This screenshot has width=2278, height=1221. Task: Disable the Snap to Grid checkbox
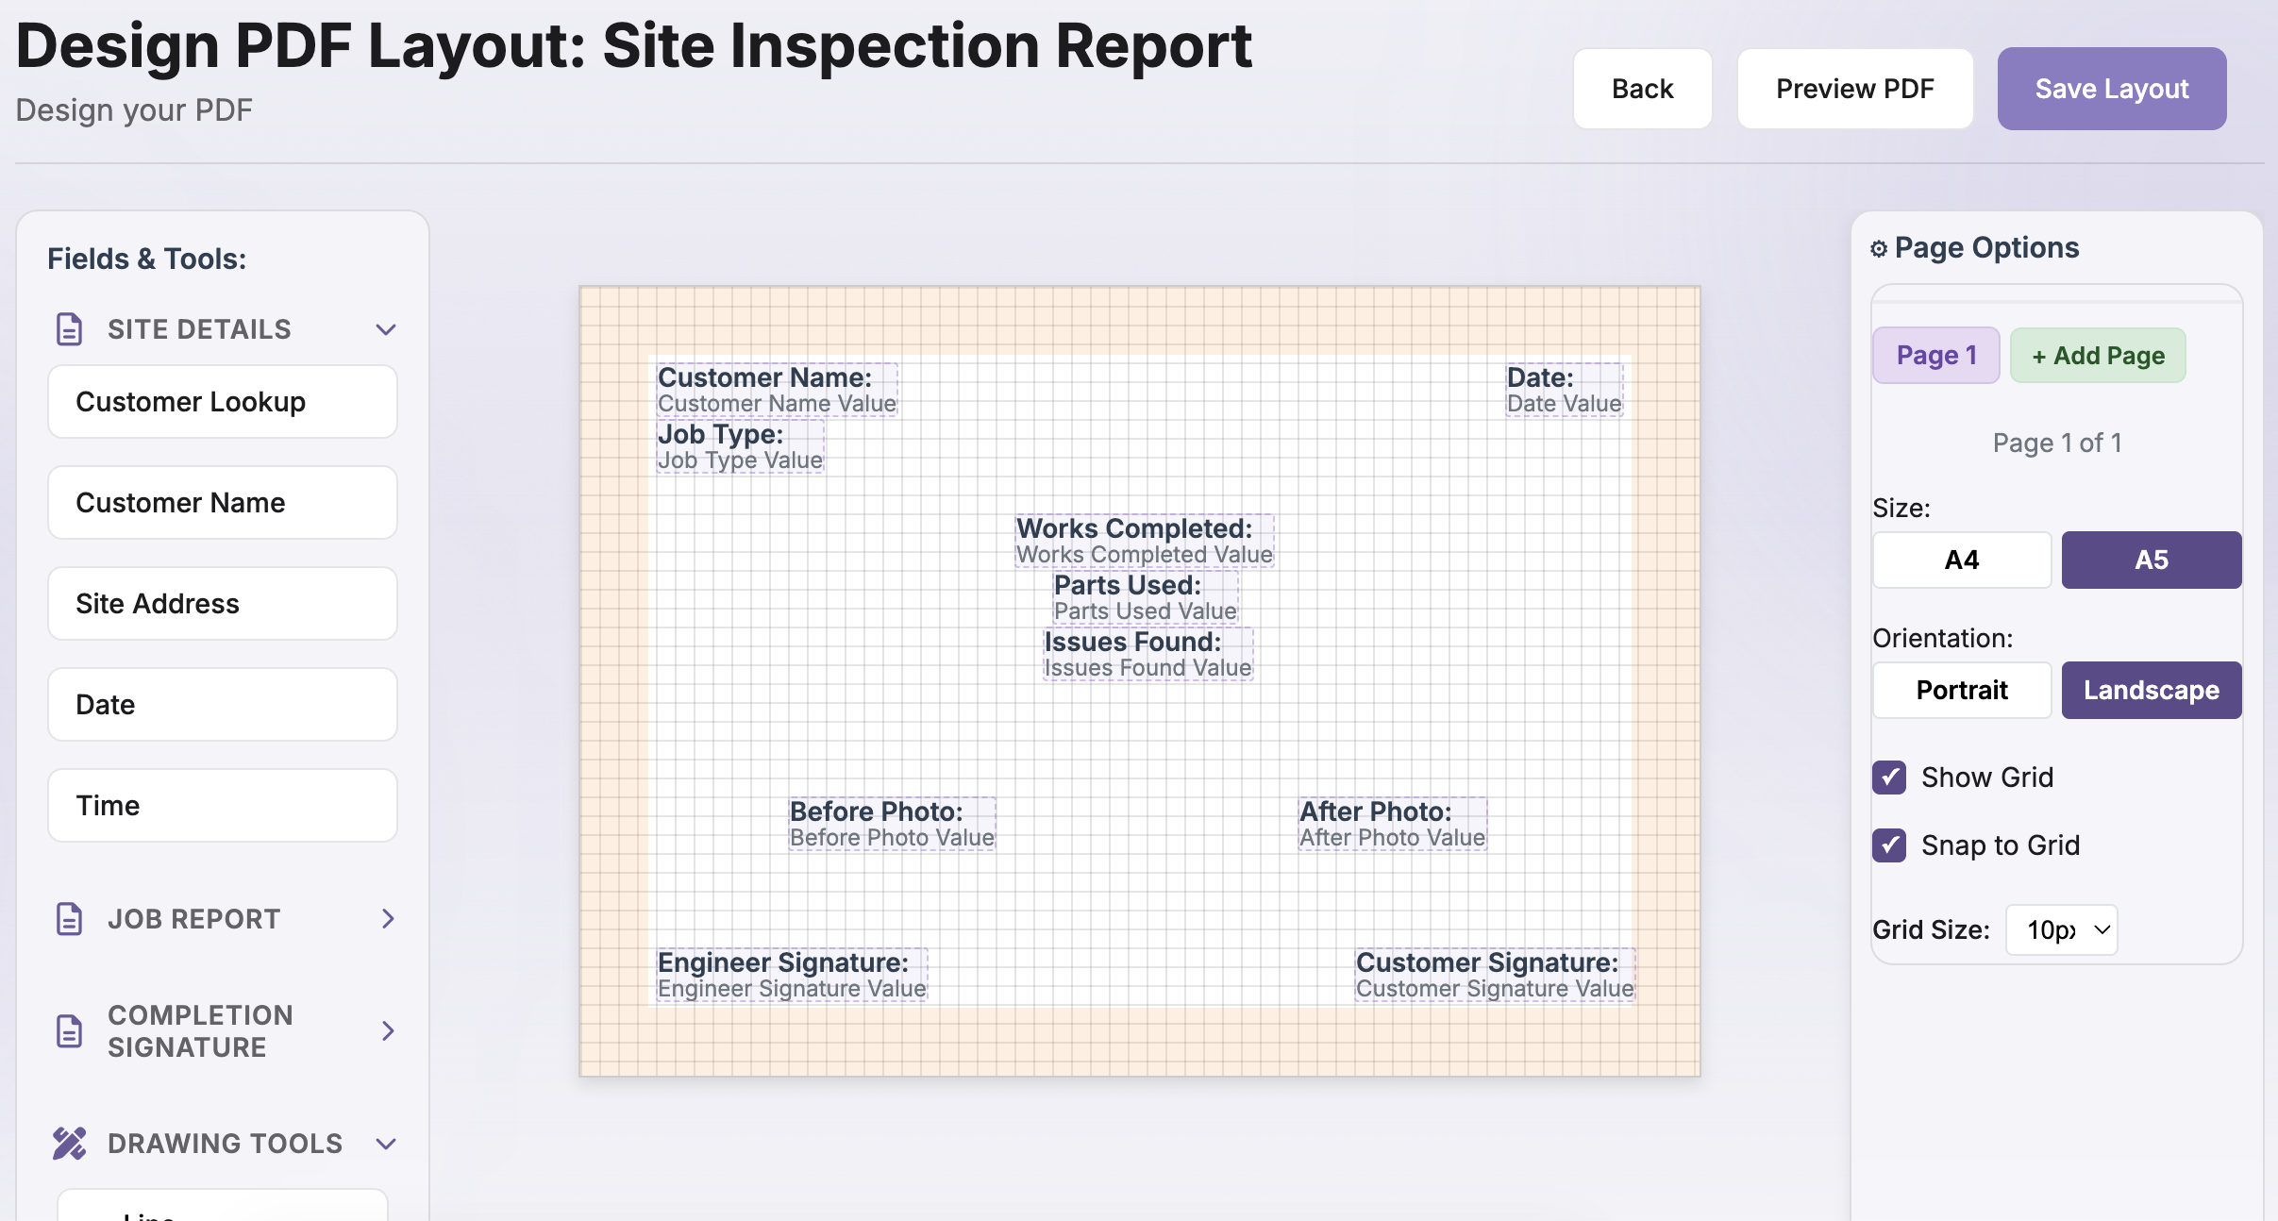pyautogui.click(x=1889, y=845)
